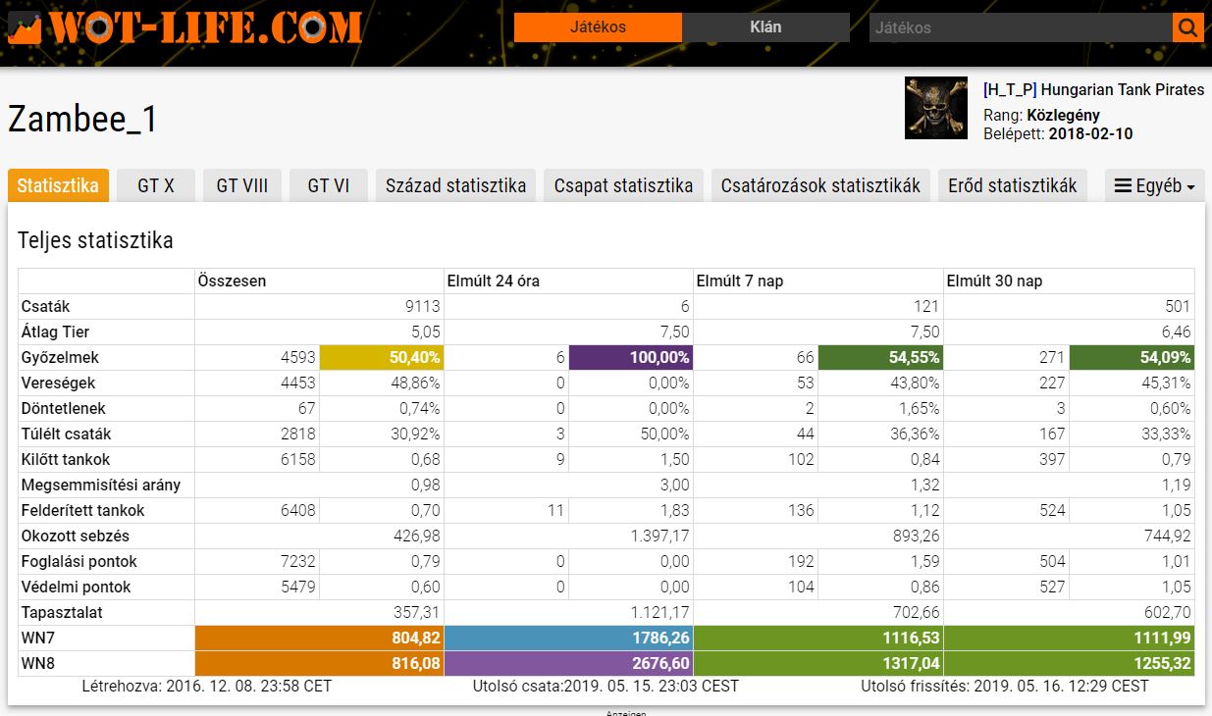Select the Klán search mode button
The width and height of the screenshot is (1212, 716).
[765, 27]
